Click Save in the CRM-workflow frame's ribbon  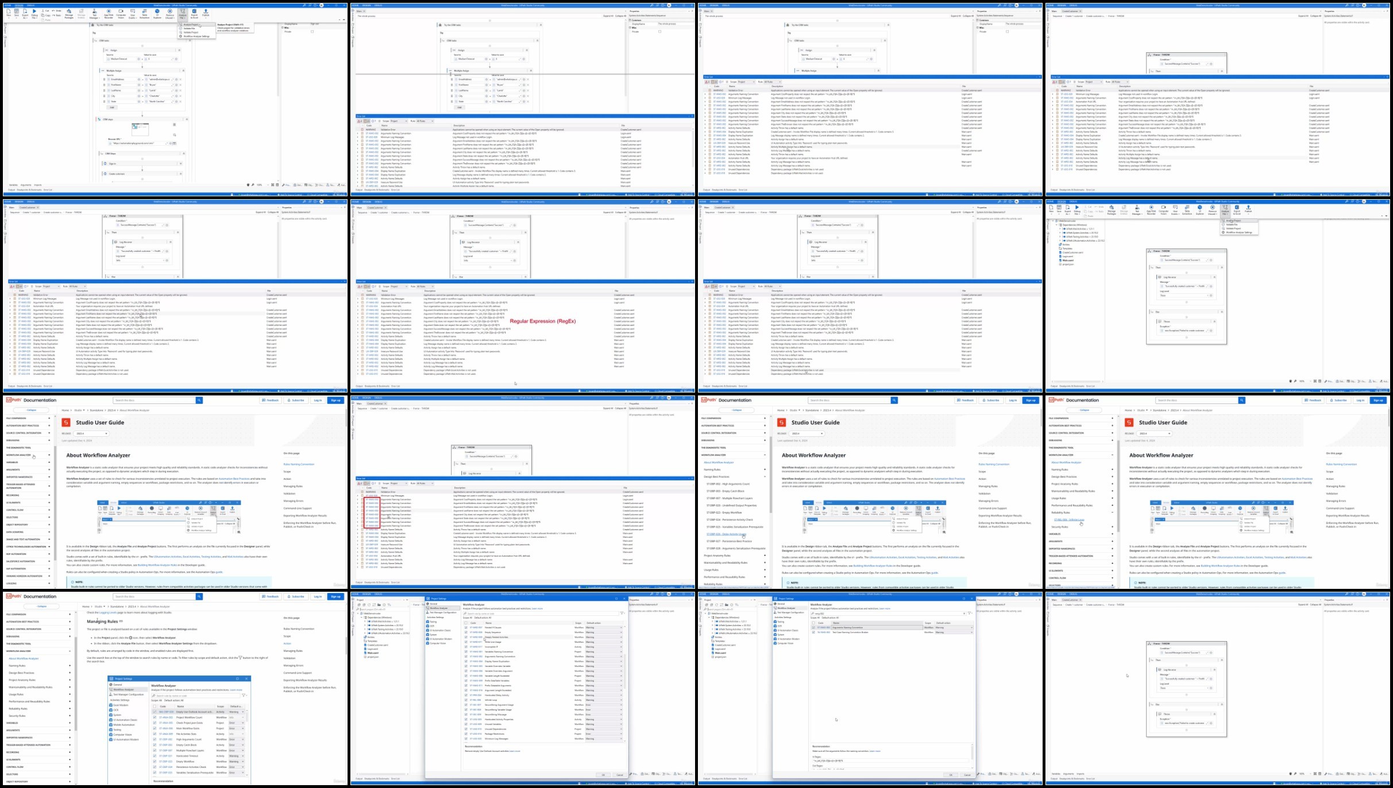17,13
